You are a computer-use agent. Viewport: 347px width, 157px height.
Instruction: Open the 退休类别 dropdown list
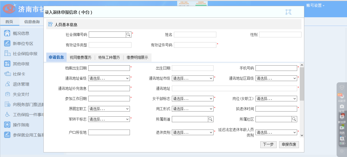[x=192, y=132]
